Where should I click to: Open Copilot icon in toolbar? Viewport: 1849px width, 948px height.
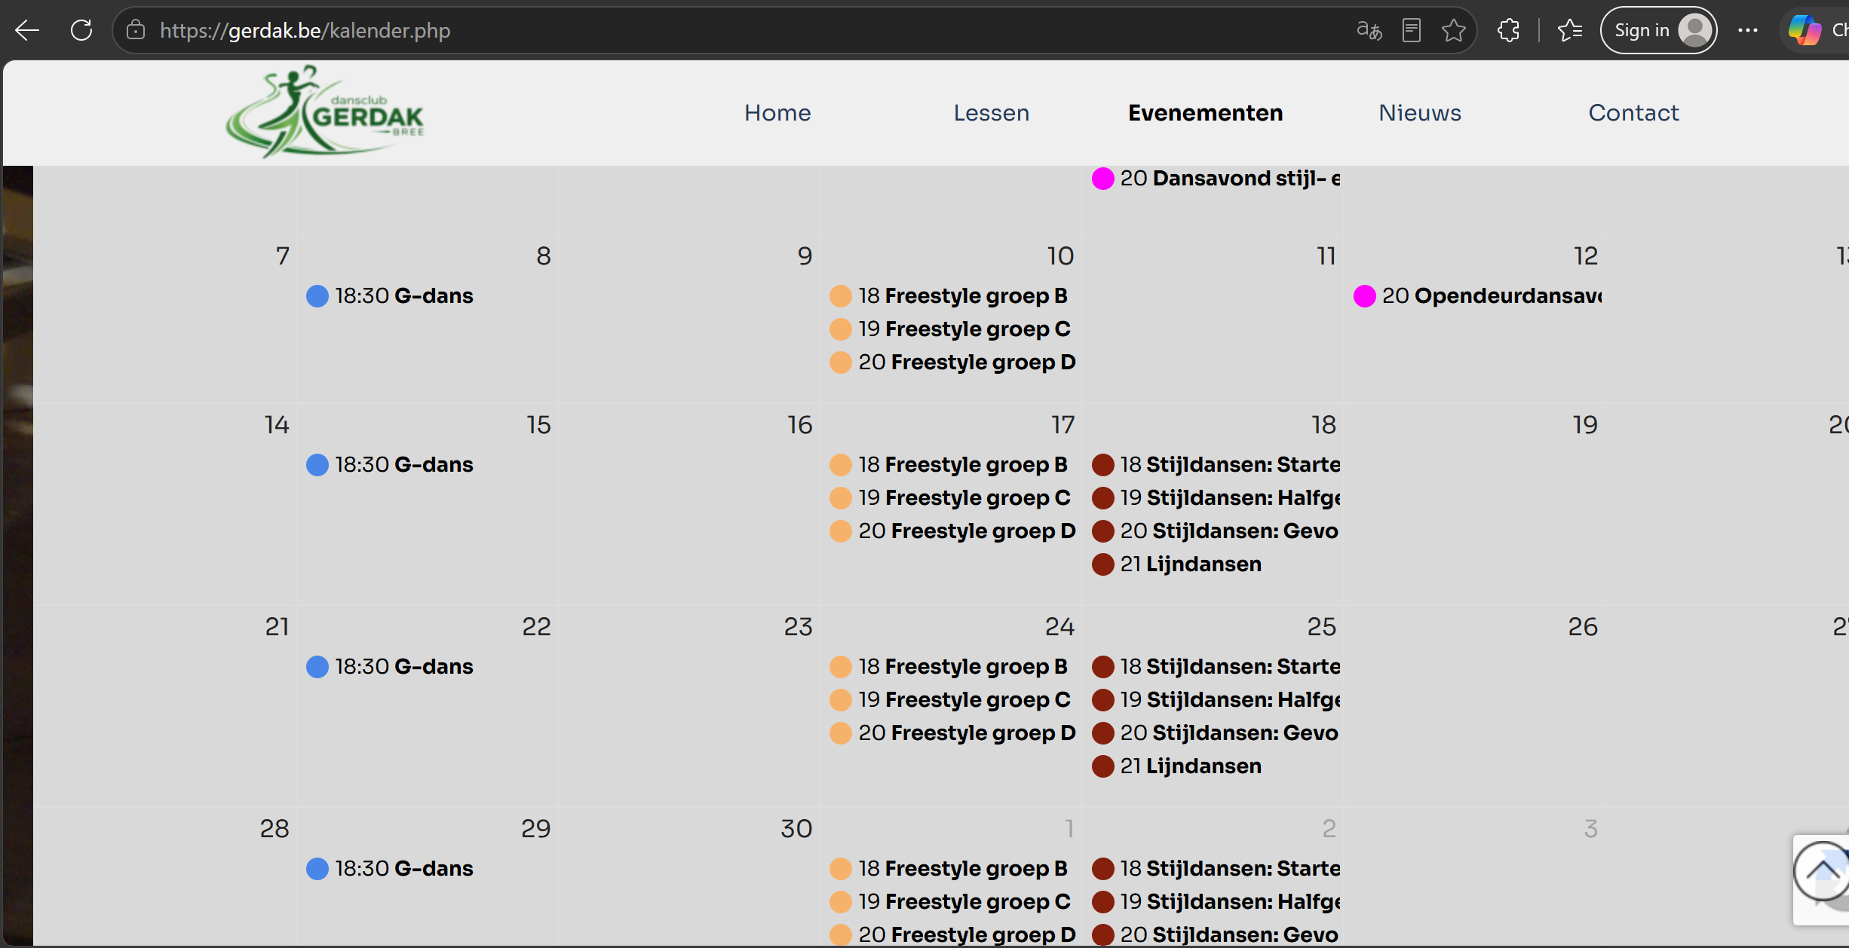pos(1805,30)
